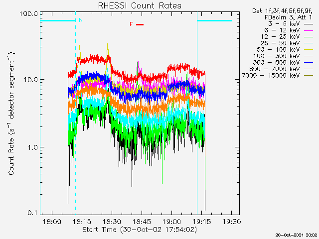The image size is (319, 239).
Task: Select the '300 - 800 keV' legend label
Action: [277, 63]
